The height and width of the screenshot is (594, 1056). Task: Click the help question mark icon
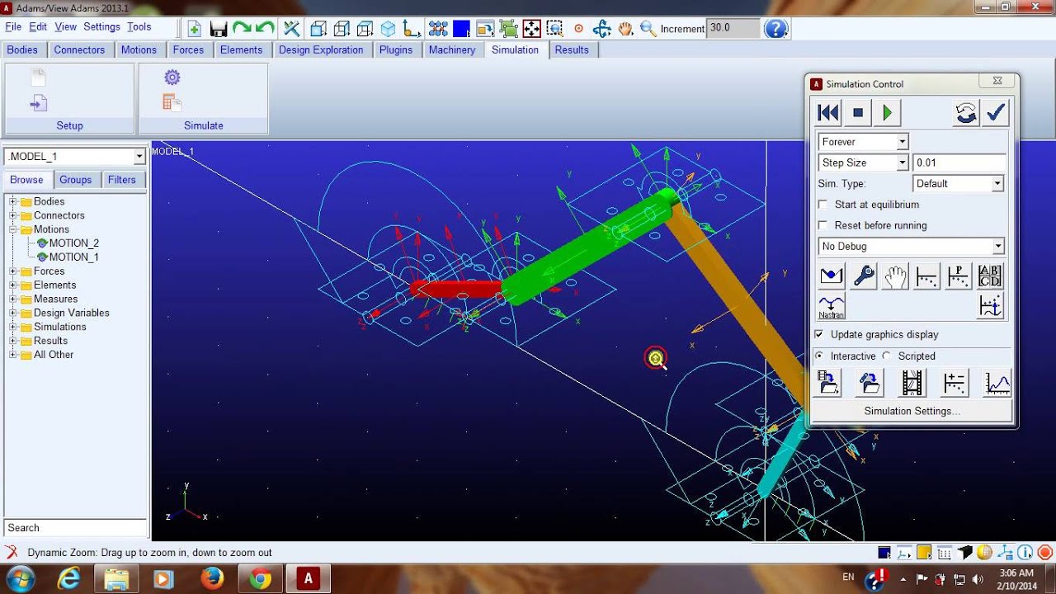click(775, 28)
